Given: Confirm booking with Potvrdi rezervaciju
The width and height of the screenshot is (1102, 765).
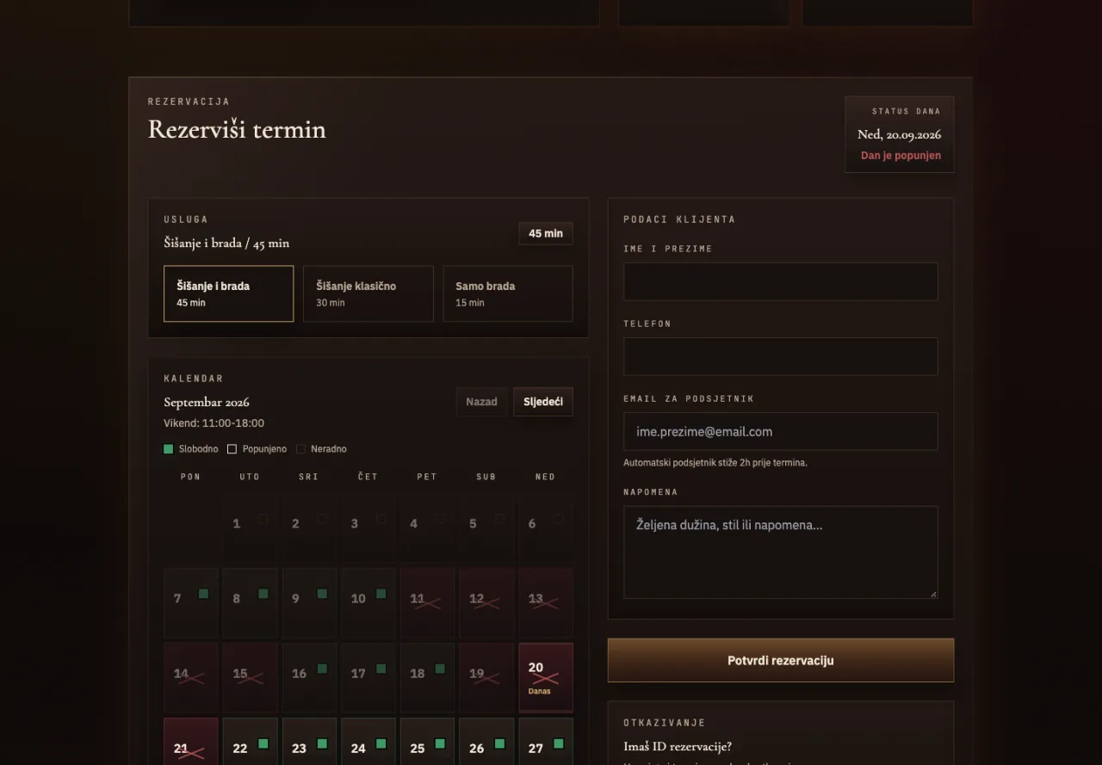Looking at the screenshot, I should [781, 660].
